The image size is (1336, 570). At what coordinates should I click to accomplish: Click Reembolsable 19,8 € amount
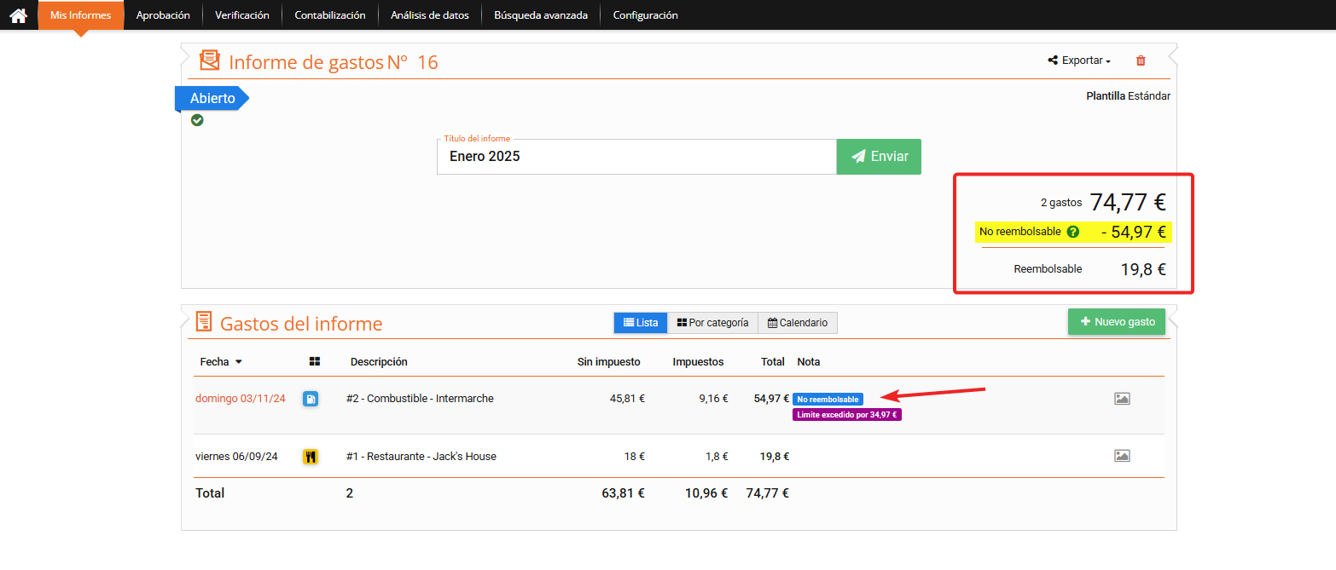tap(1143, 270)
